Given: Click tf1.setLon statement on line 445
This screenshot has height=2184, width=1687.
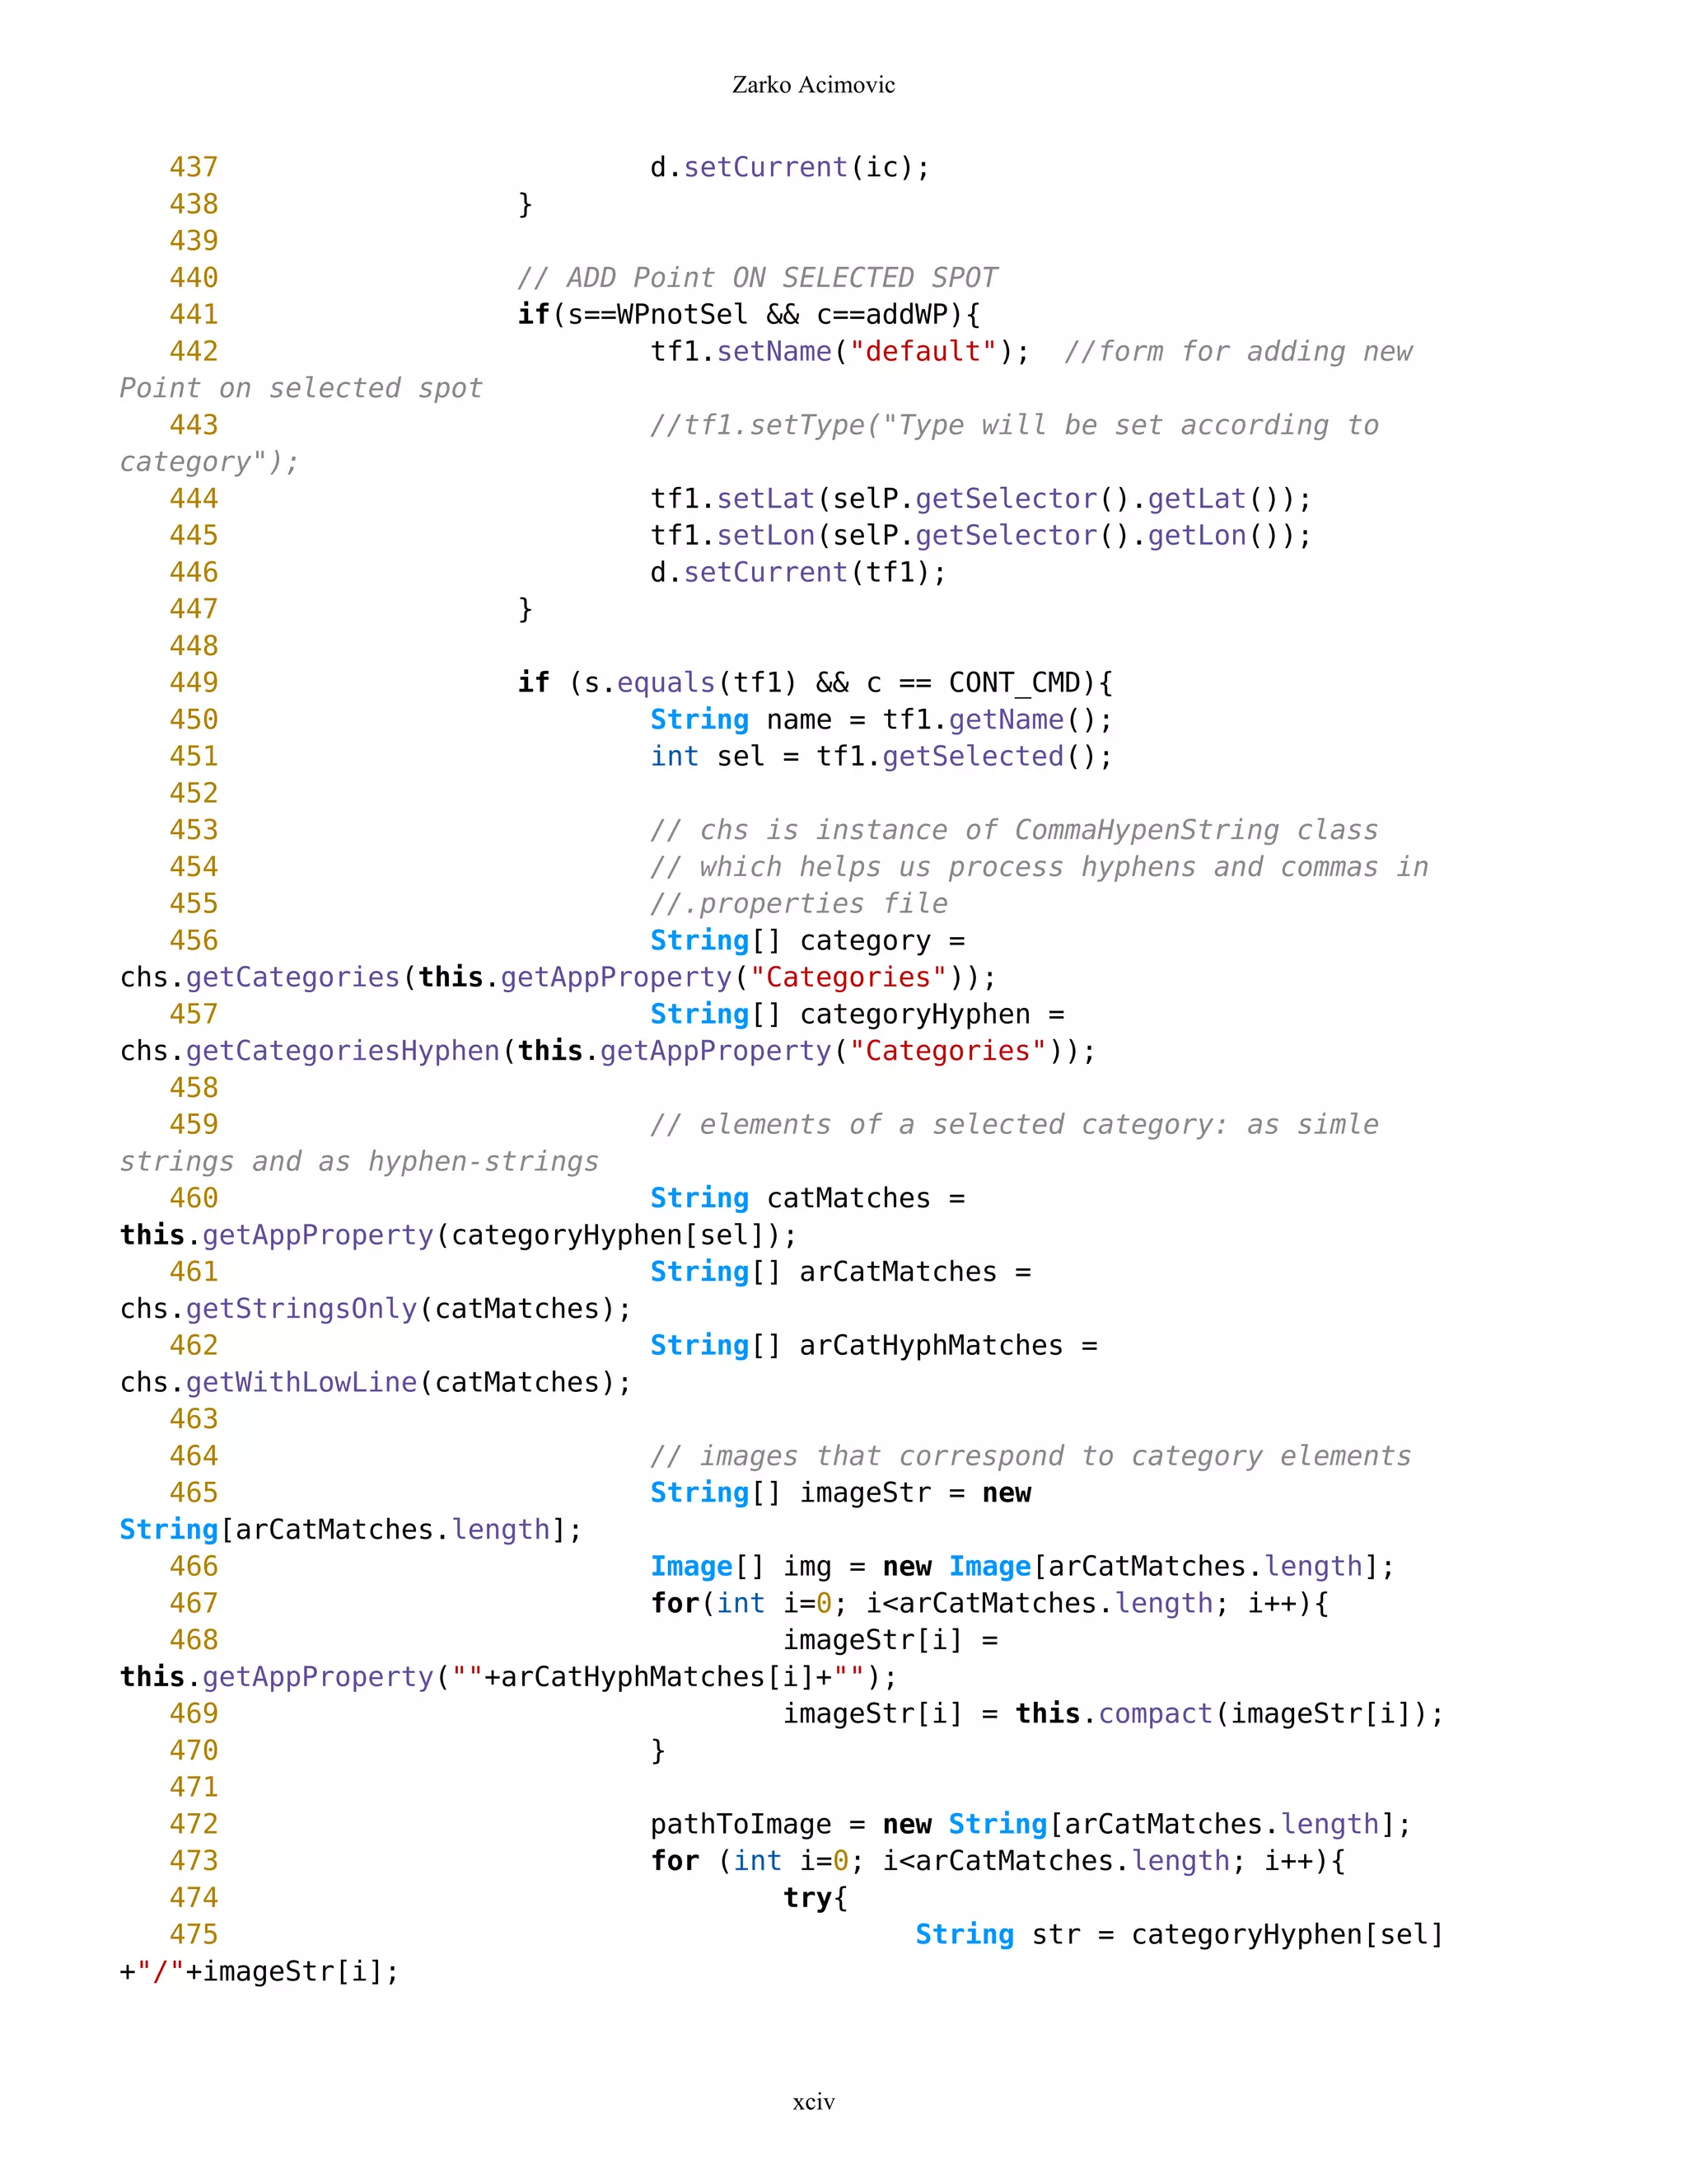Looking at the screenshot, I should pyautogui.click(x=980, y=536).
